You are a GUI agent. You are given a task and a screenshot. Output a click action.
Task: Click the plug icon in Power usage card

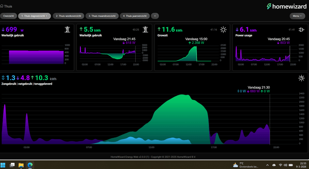click(302, 30)
